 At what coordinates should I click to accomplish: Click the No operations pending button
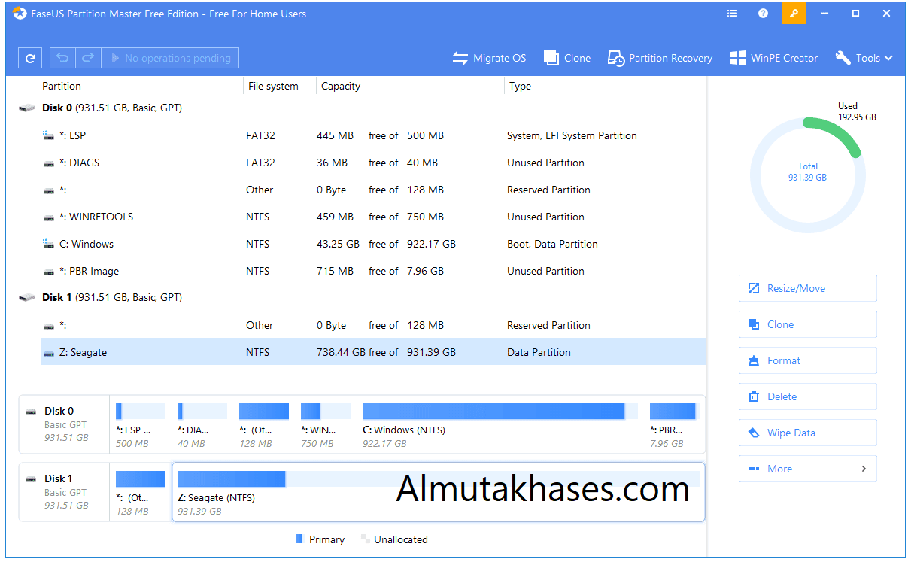click(170, 58)
